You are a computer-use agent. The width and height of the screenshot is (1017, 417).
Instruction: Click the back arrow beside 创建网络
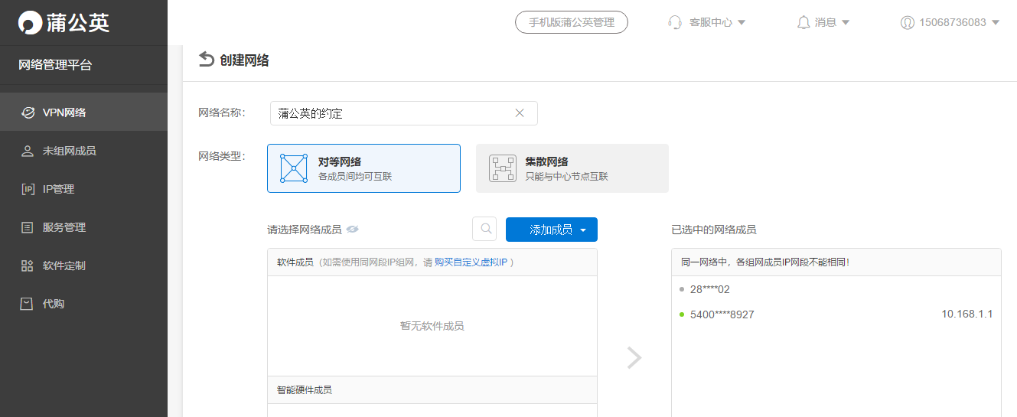[206, 60]
